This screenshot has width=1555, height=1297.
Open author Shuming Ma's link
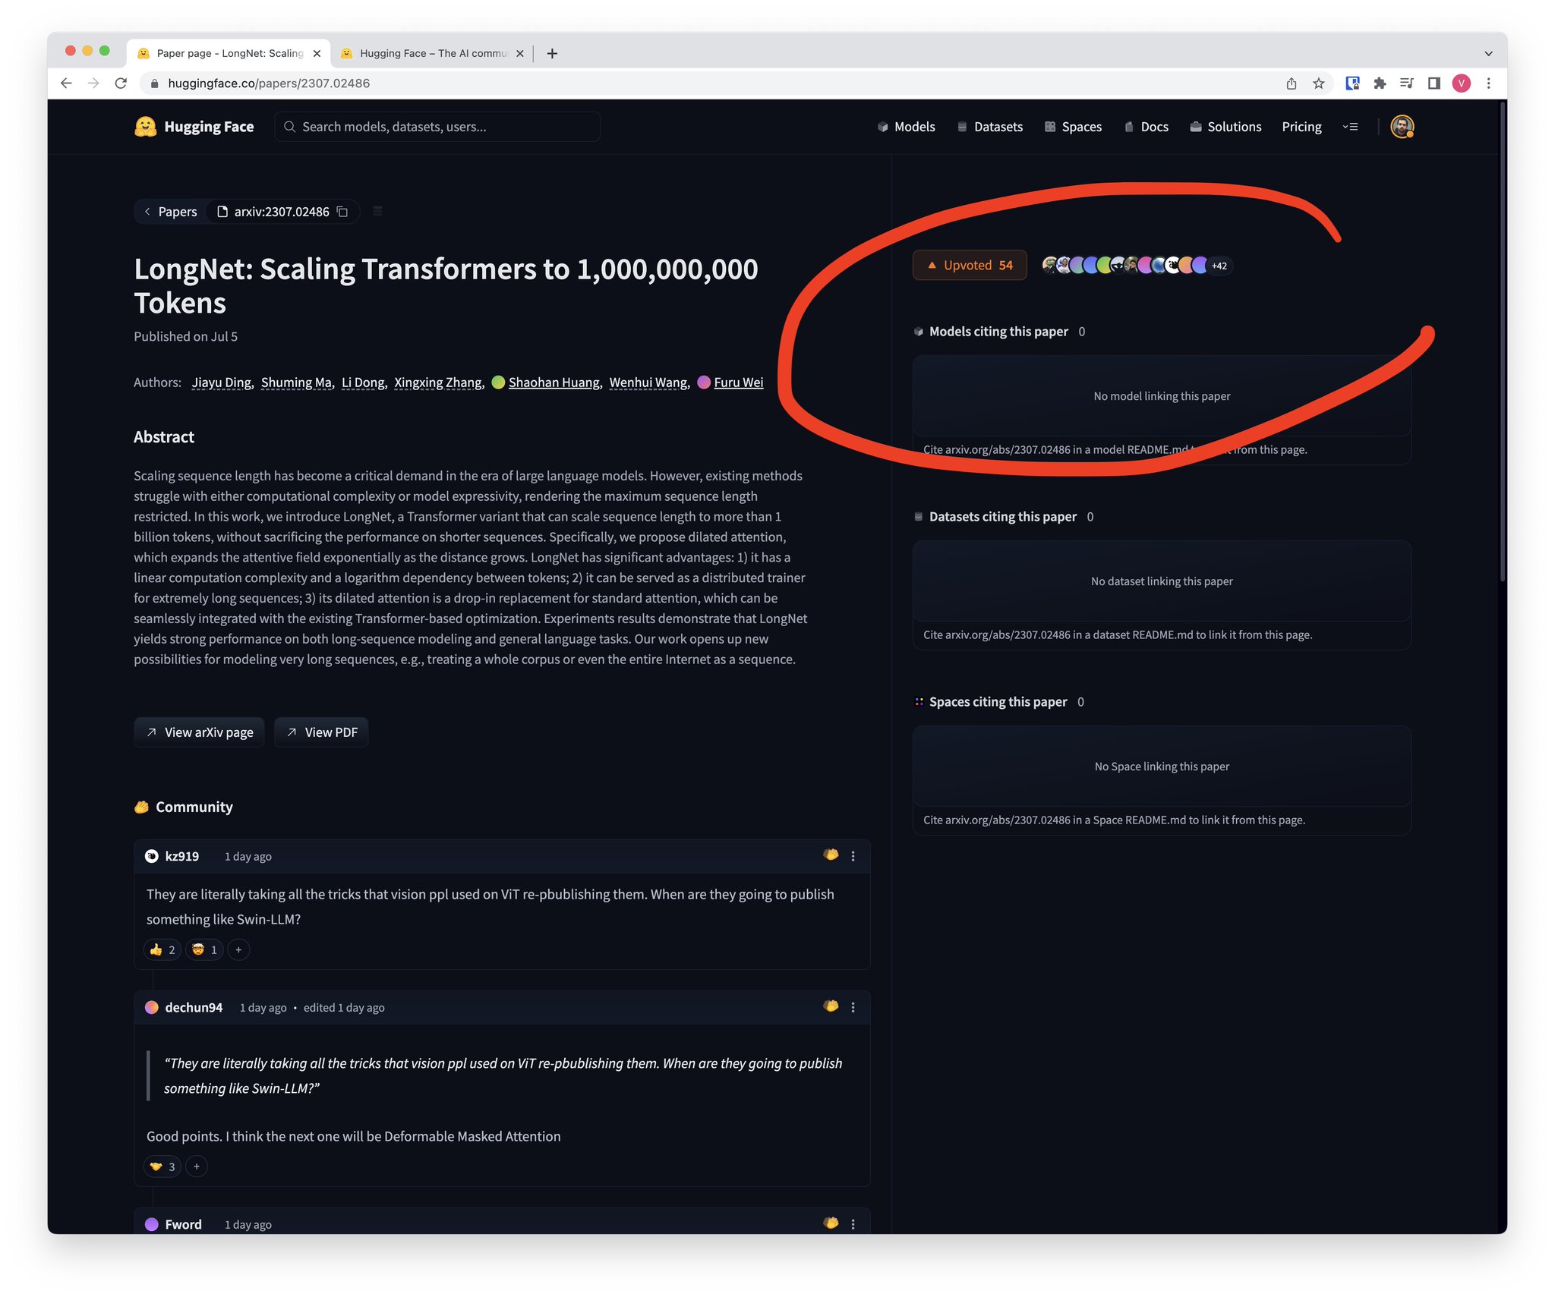(x=296, y=382)
